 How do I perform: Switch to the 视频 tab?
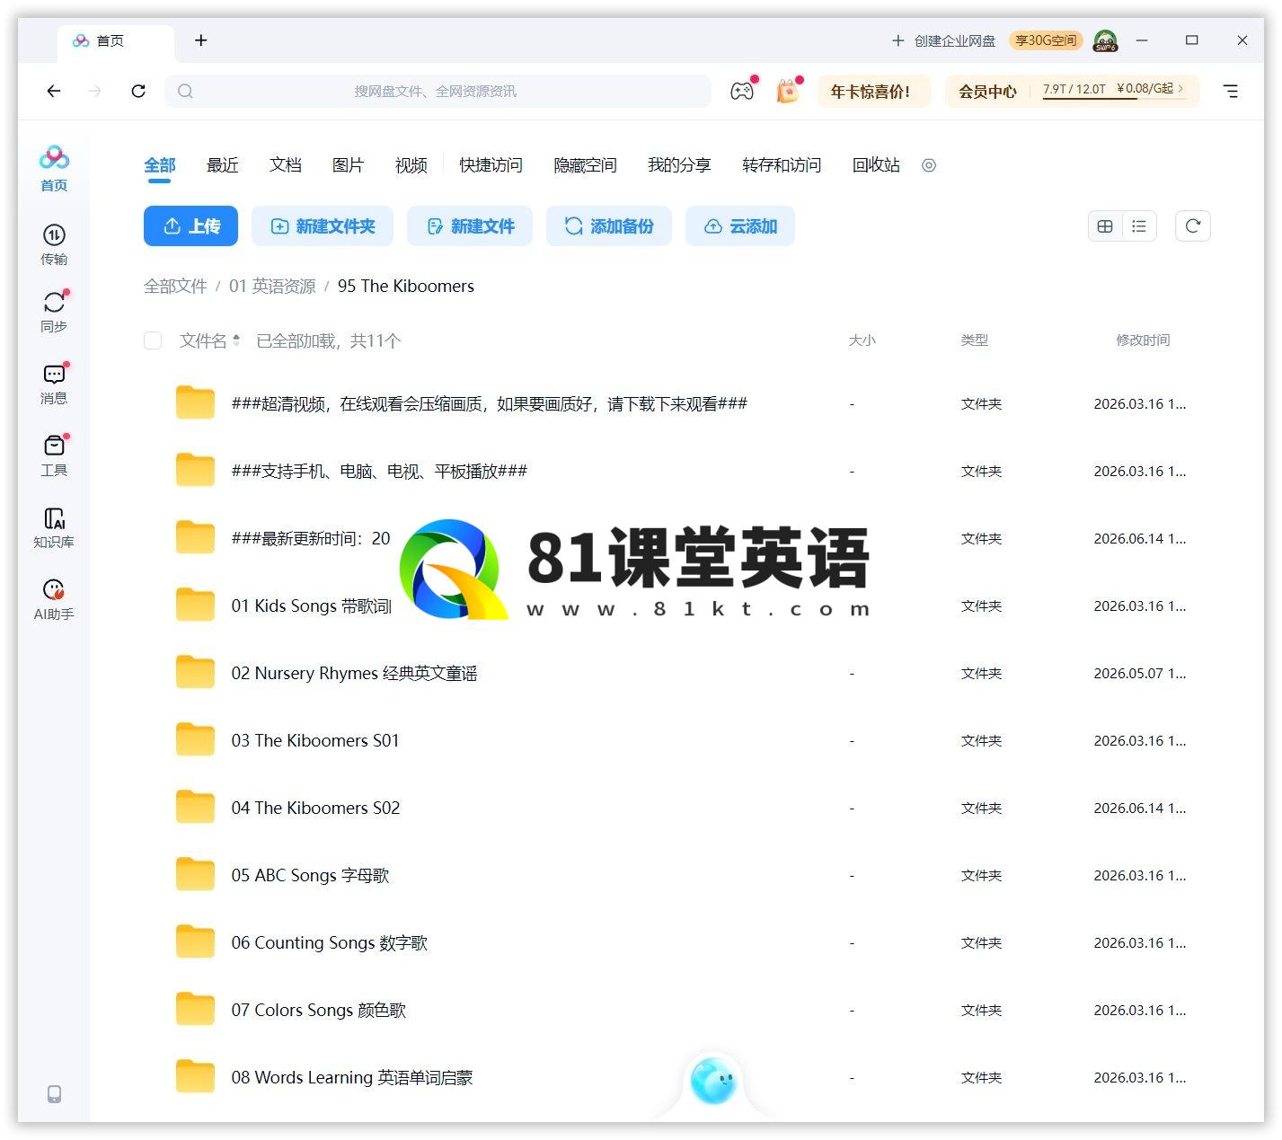[x=411, y=165]
